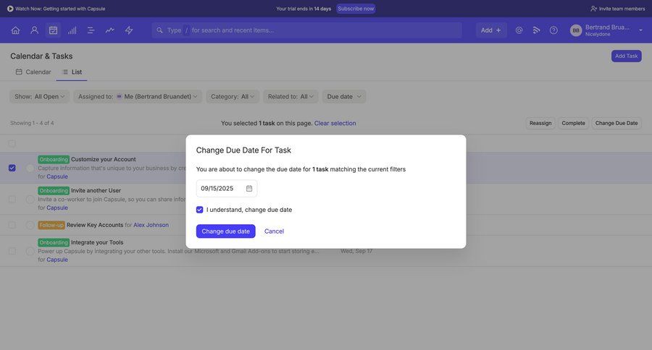652x350 pixels.
Task: Click the Change Due Date toolbar button
Action: 617,124
